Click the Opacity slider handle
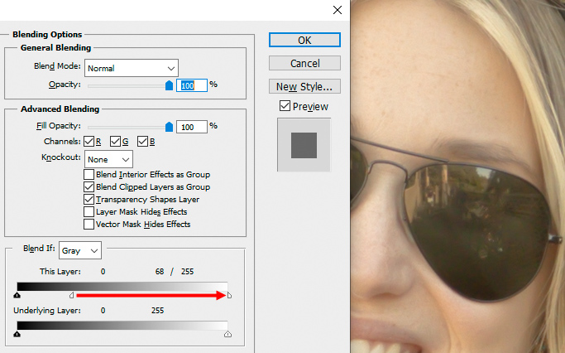 click(170, 85)
